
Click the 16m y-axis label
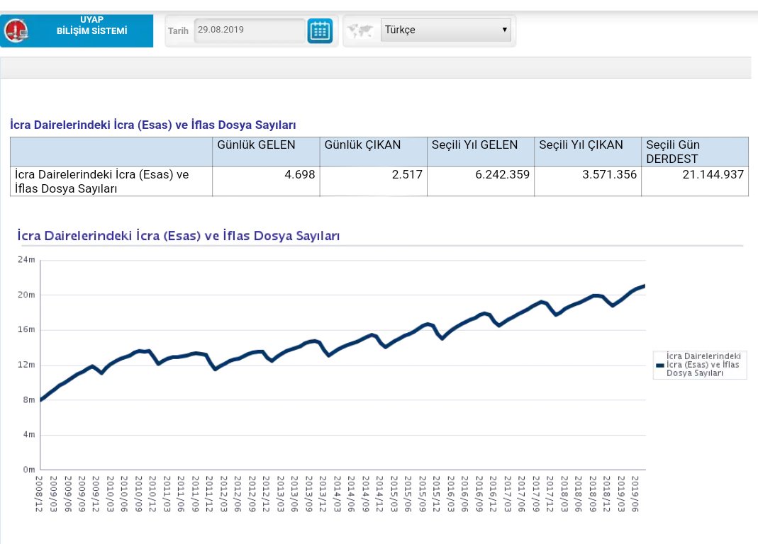click(x=26, y=329)
